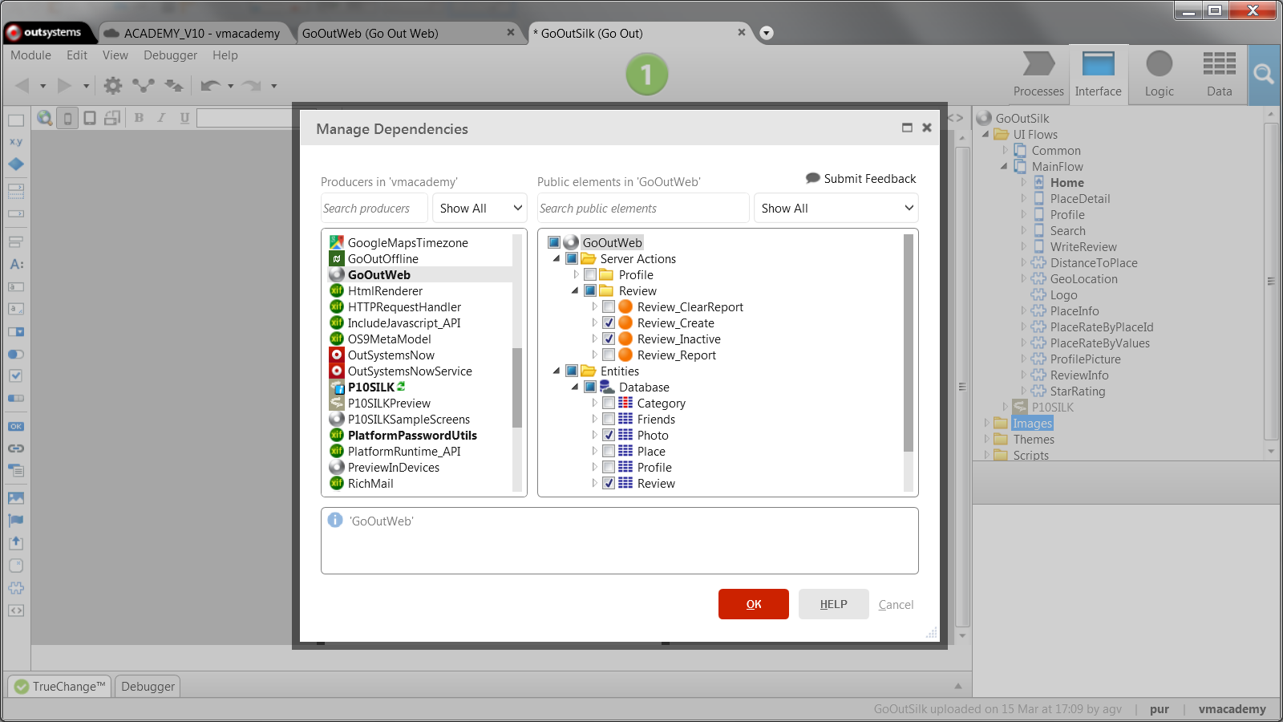The width and height of the screenshot is (1283, 722).
Task: Enable the Category entity checkbox
Action: [609, 403]
